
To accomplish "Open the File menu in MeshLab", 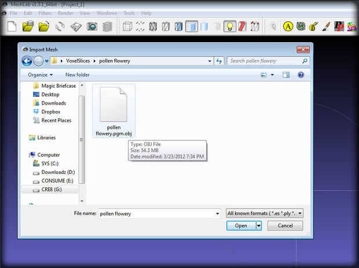I will tap(13, 13).
